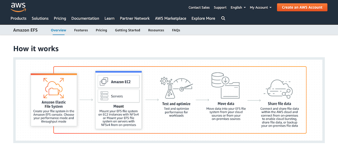Screen dimensions: 338x148
Task: Click the Contact Sales link
Action: coord(199,7)
